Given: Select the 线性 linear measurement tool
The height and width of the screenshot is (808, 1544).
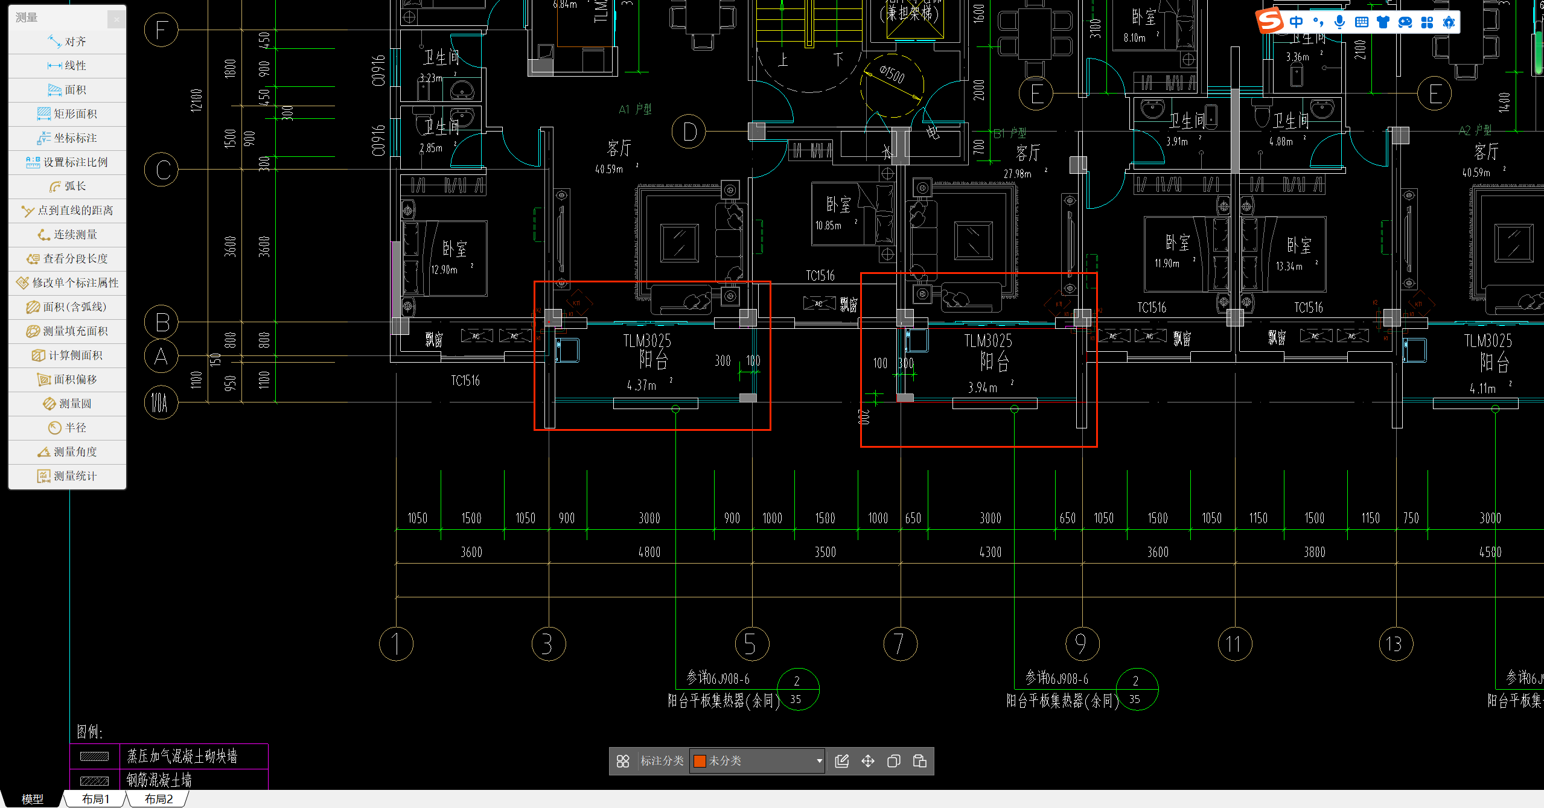Looking at the screenshot, I should pos(67,66).
